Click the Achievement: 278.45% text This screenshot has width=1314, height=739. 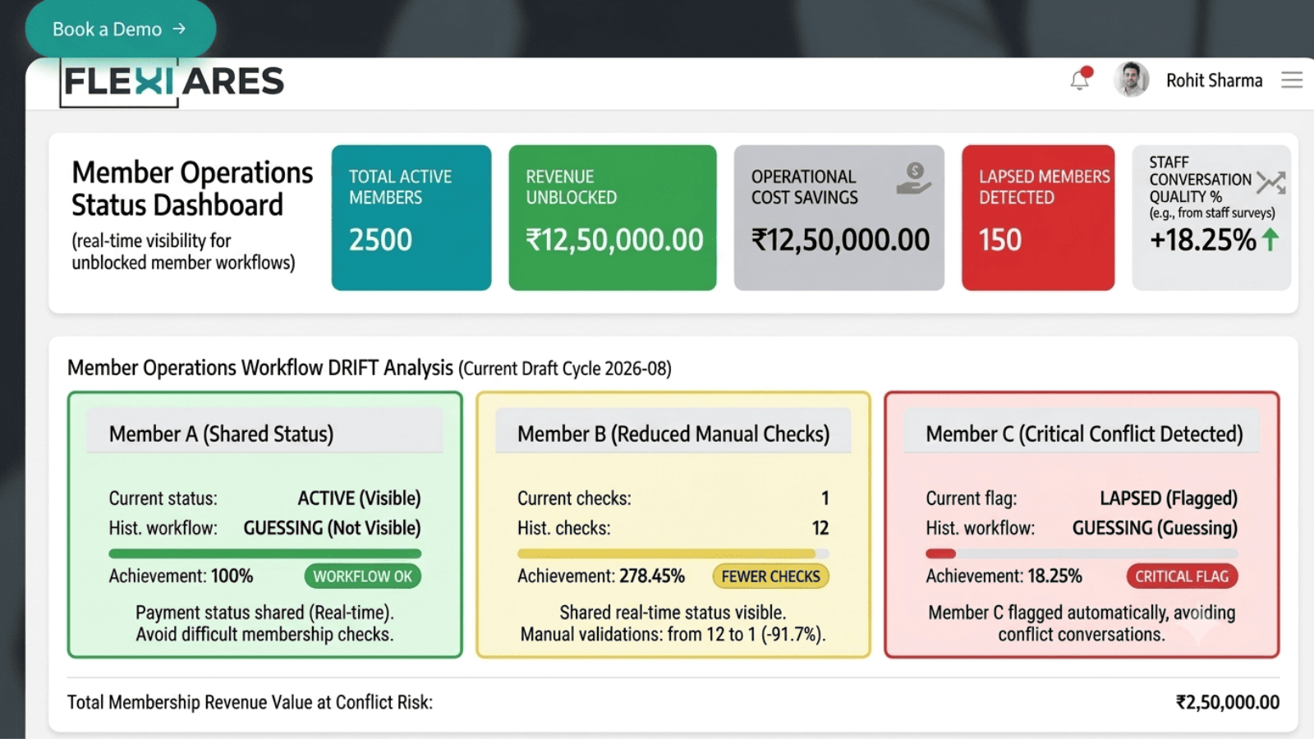tap(601, 576)
